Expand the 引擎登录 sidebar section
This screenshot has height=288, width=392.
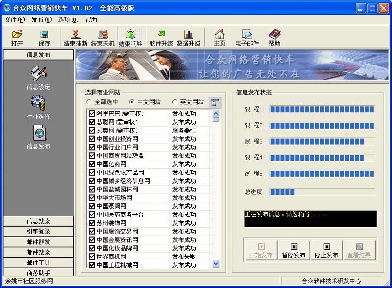click(x=38, y=232)
